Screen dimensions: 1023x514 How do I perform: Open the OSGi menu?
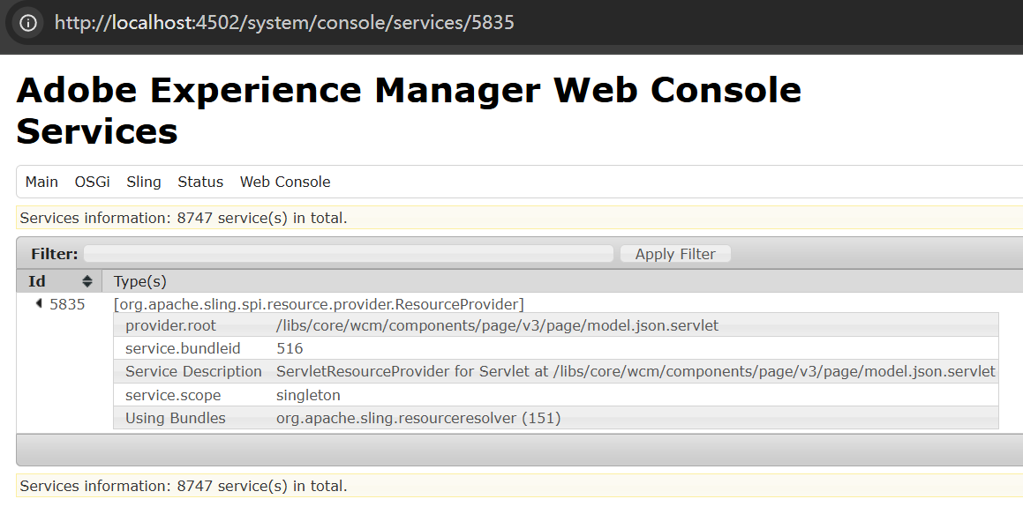pos(92,182)
